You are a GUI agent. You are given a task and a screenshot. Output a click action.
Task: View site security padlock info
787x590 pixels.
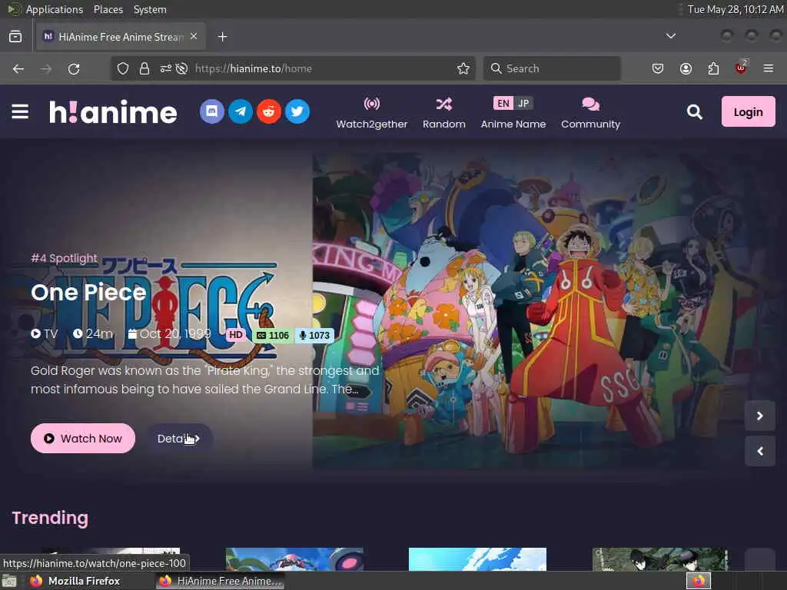144,68
